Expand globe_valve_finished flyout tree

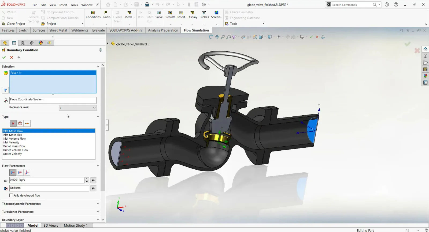click(x=108, y=44)
